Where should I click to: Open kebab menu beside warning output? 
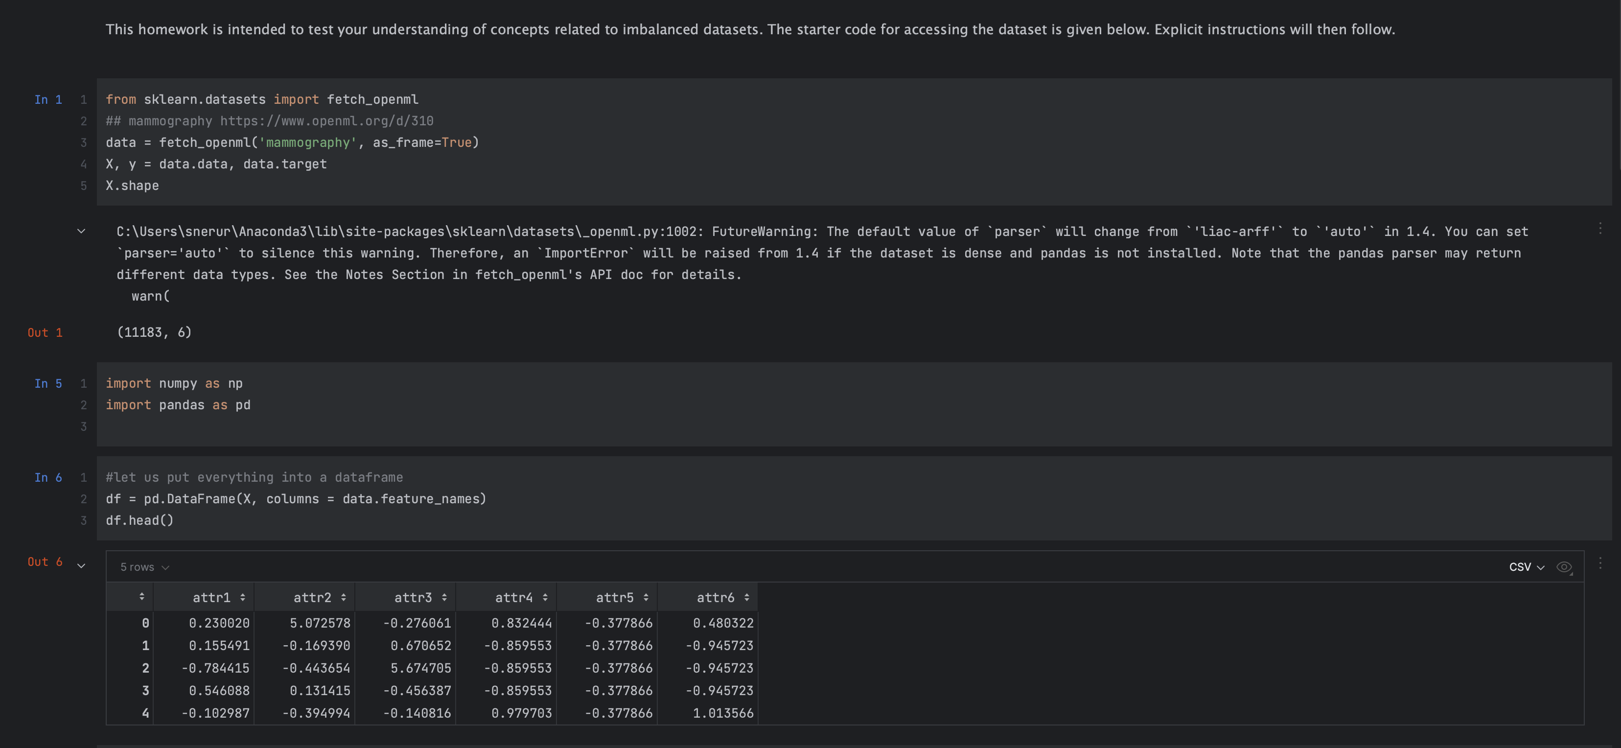1600,228
